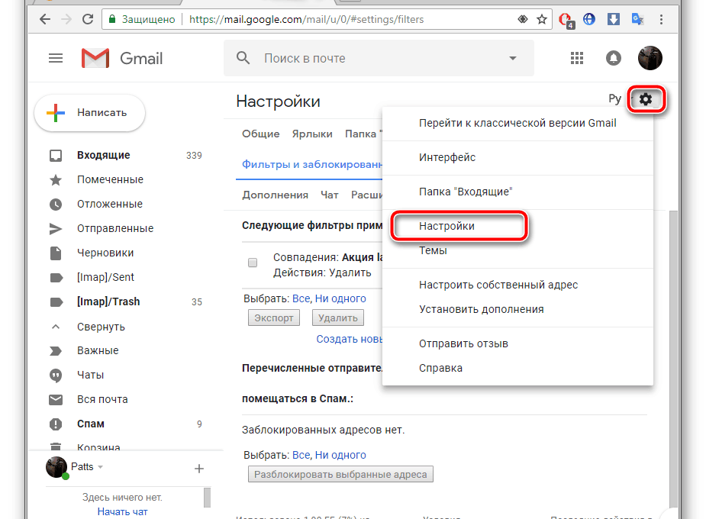Click the Начать чат link
This screenshot has height=519, width=706.
(122, 511)
